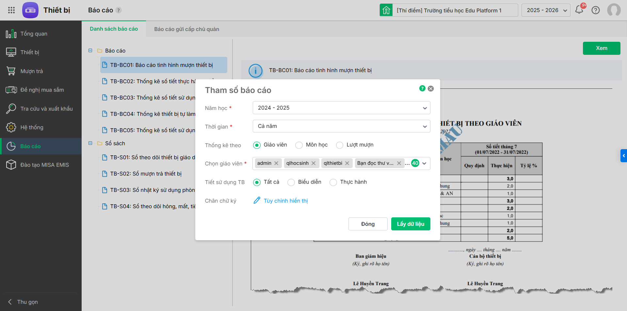
Task: Click the Thiết bị purple app logo
Action: 30,10
